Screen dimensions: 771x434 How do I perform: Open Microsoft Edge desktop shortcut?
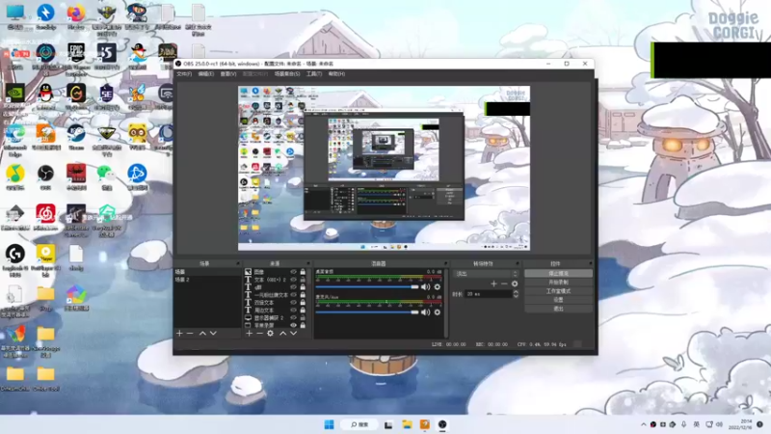(x=15, y=140)
